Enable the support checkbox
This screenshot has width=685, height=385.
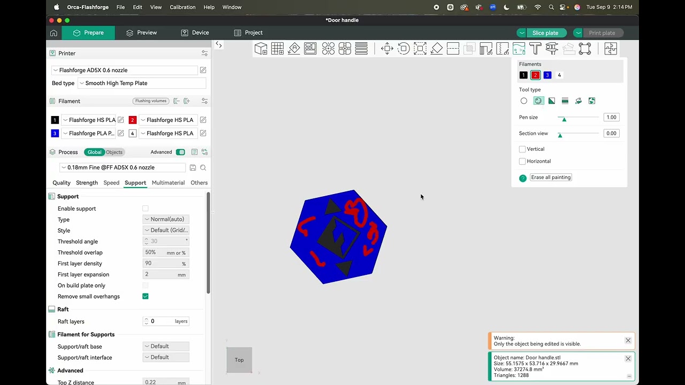click(x=146, y=209)
